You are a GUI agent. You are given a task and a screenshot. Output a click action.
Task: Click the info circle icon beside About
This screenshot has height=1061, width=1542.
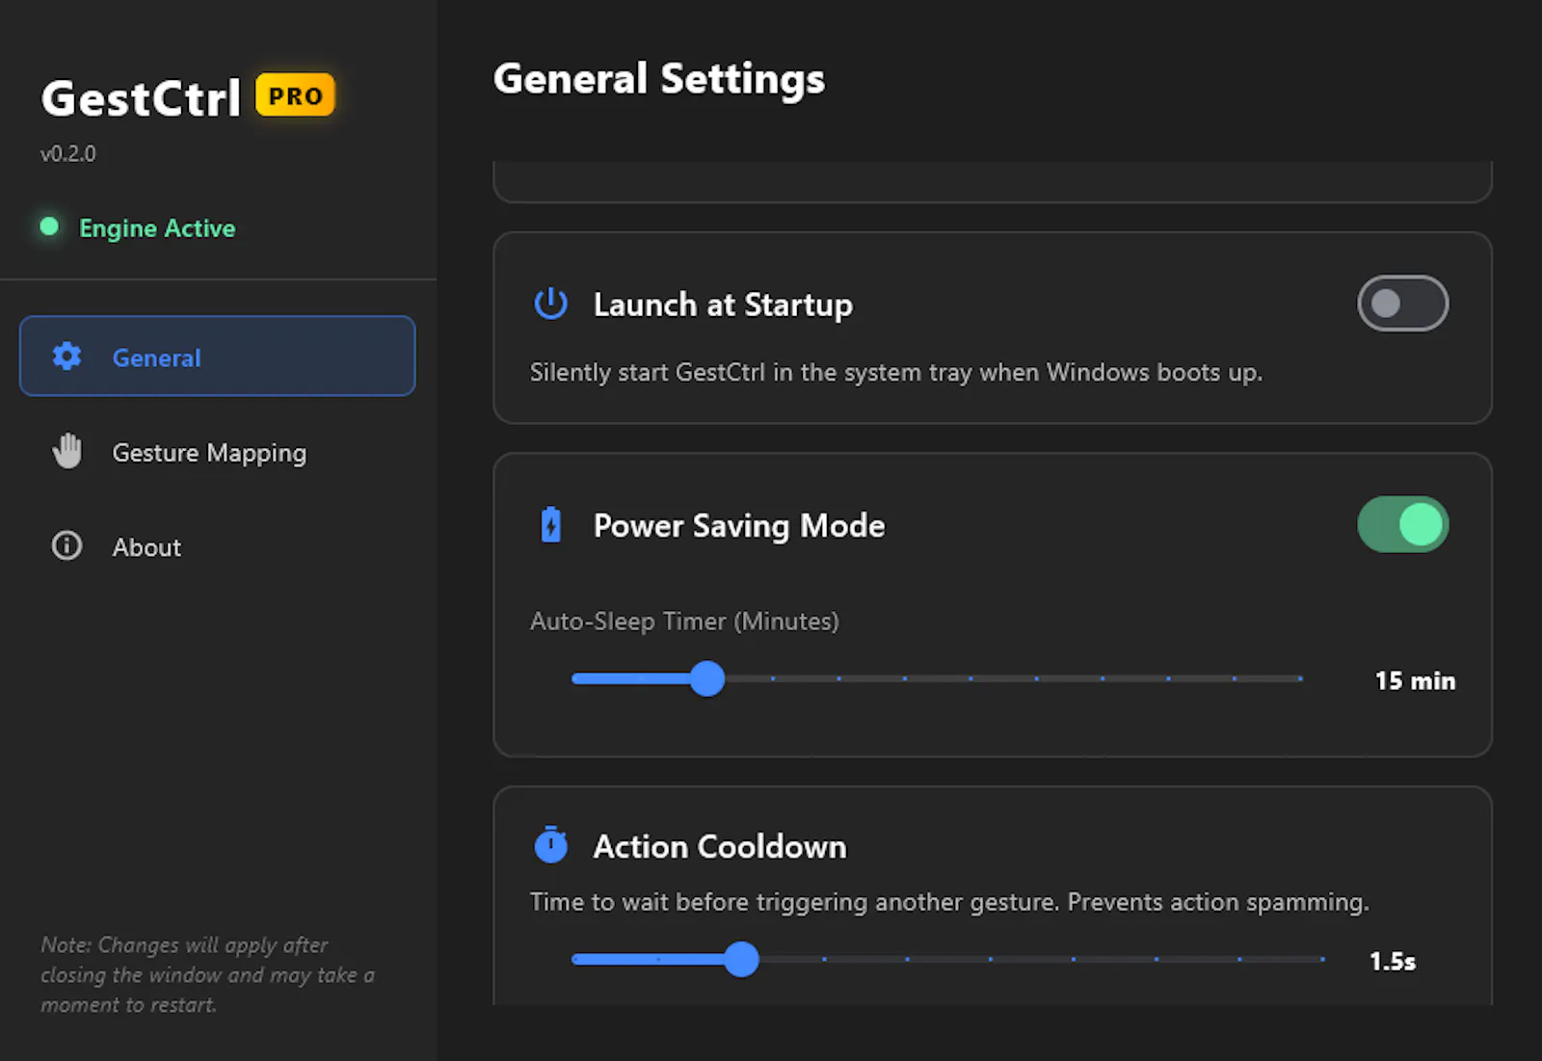[x=66, y=546]
